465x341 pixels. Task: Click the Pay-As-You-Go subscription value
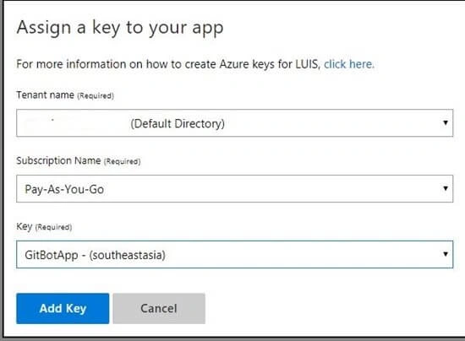point(64,189)
